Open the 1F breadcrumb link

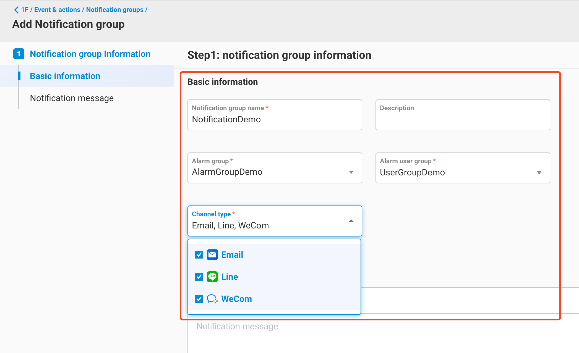[x=25, y=10]
